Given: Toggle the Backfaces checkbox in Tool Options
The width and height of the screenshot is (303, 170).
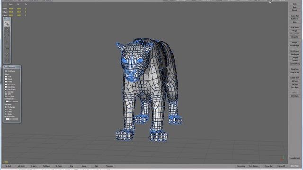Looking at the screenshot, I should 6,71.
